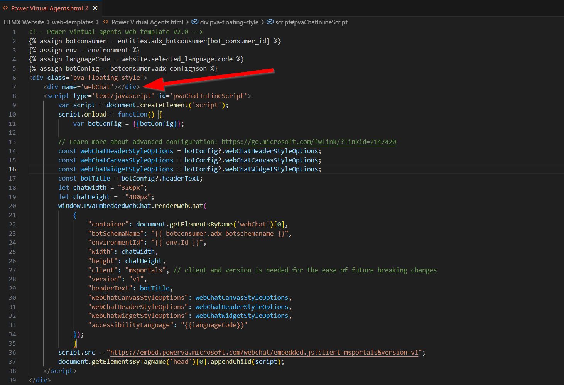Click line number 39 in the gutter
Image resolution: width=564 pixels, height=385 pixels.
pos(12,380)
